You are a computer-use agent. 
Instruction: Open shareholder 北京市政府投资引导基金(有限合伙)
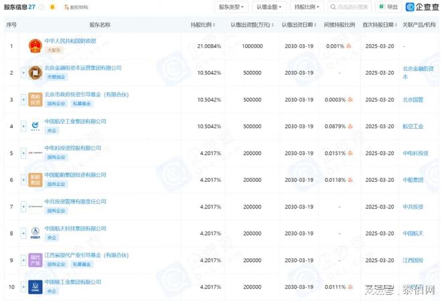[86, 94]
